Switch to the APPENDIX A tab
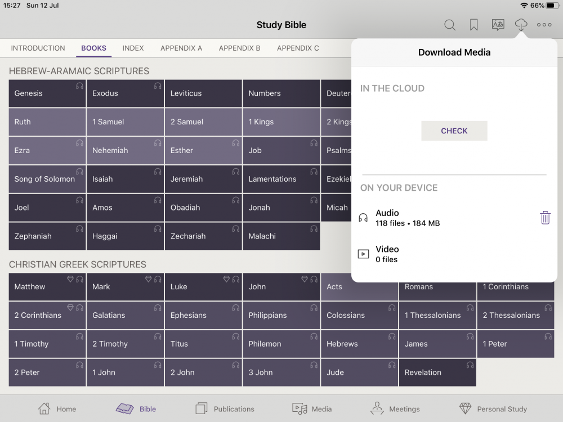Viewport: 563px width, 422px height. click(x=181, y=48)
